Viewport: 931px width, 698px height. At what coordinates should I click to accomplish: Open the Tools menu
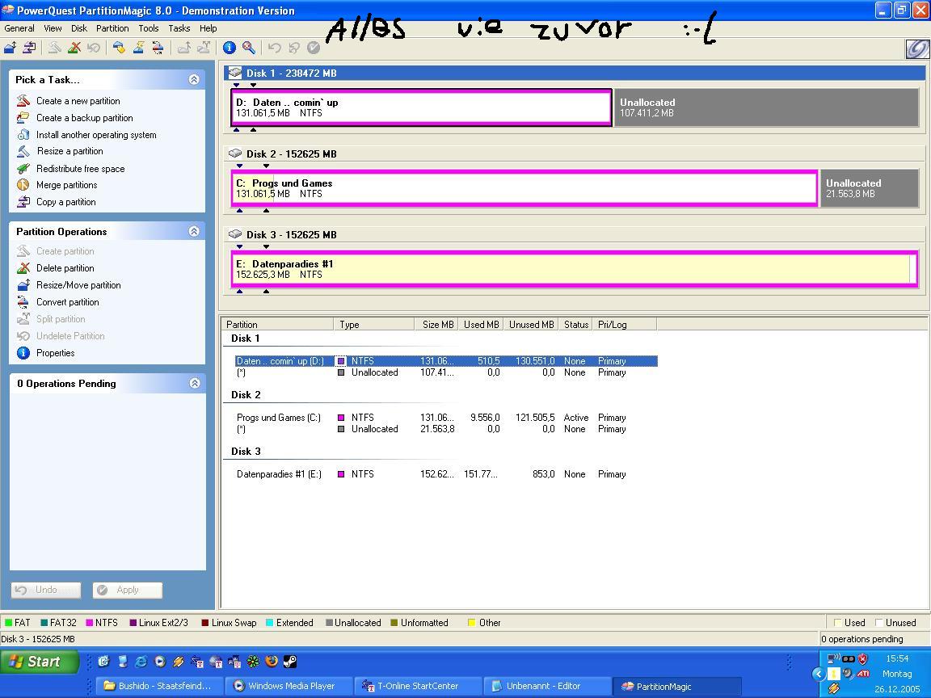[x=149, y=28]
